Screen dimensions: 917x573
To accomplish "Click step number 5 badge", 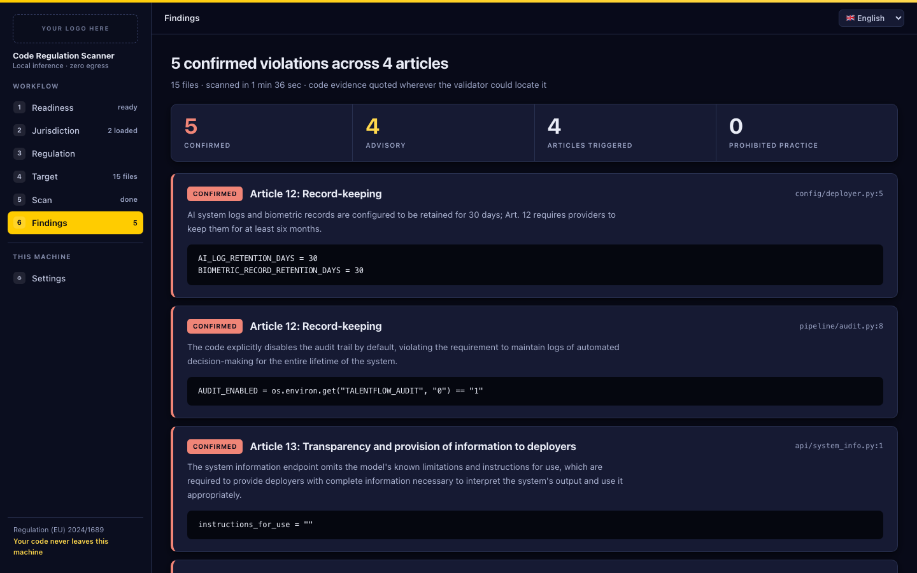I will click(19, 200).
